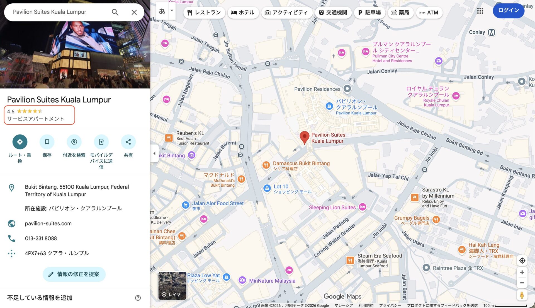
Task: Click the route directions icon
Action: (20, 142)
